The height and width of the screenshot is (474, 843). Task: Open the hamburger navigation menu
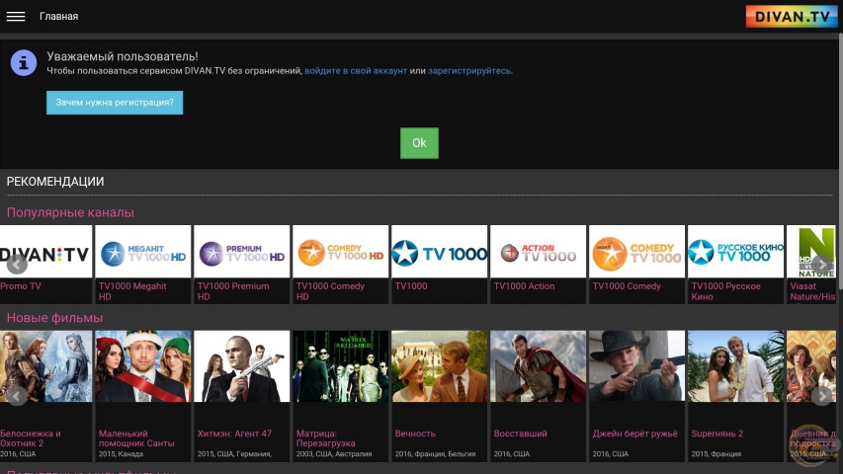pyautogui.click(x=16, y=17)
